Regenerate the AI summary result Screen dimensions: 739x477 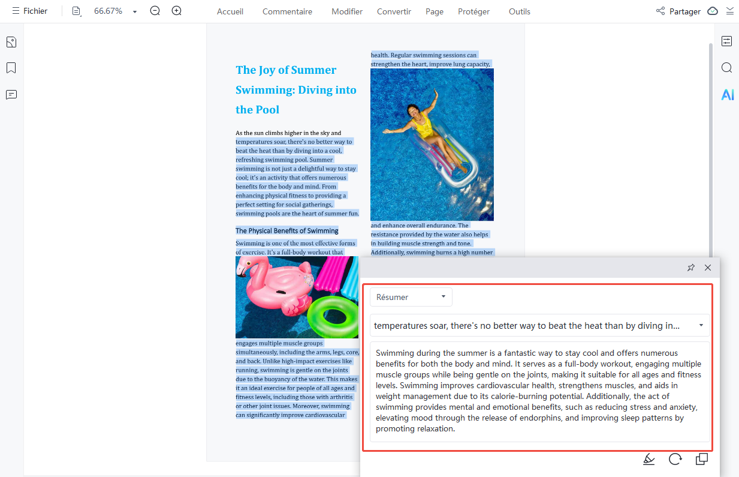[675, 459]
